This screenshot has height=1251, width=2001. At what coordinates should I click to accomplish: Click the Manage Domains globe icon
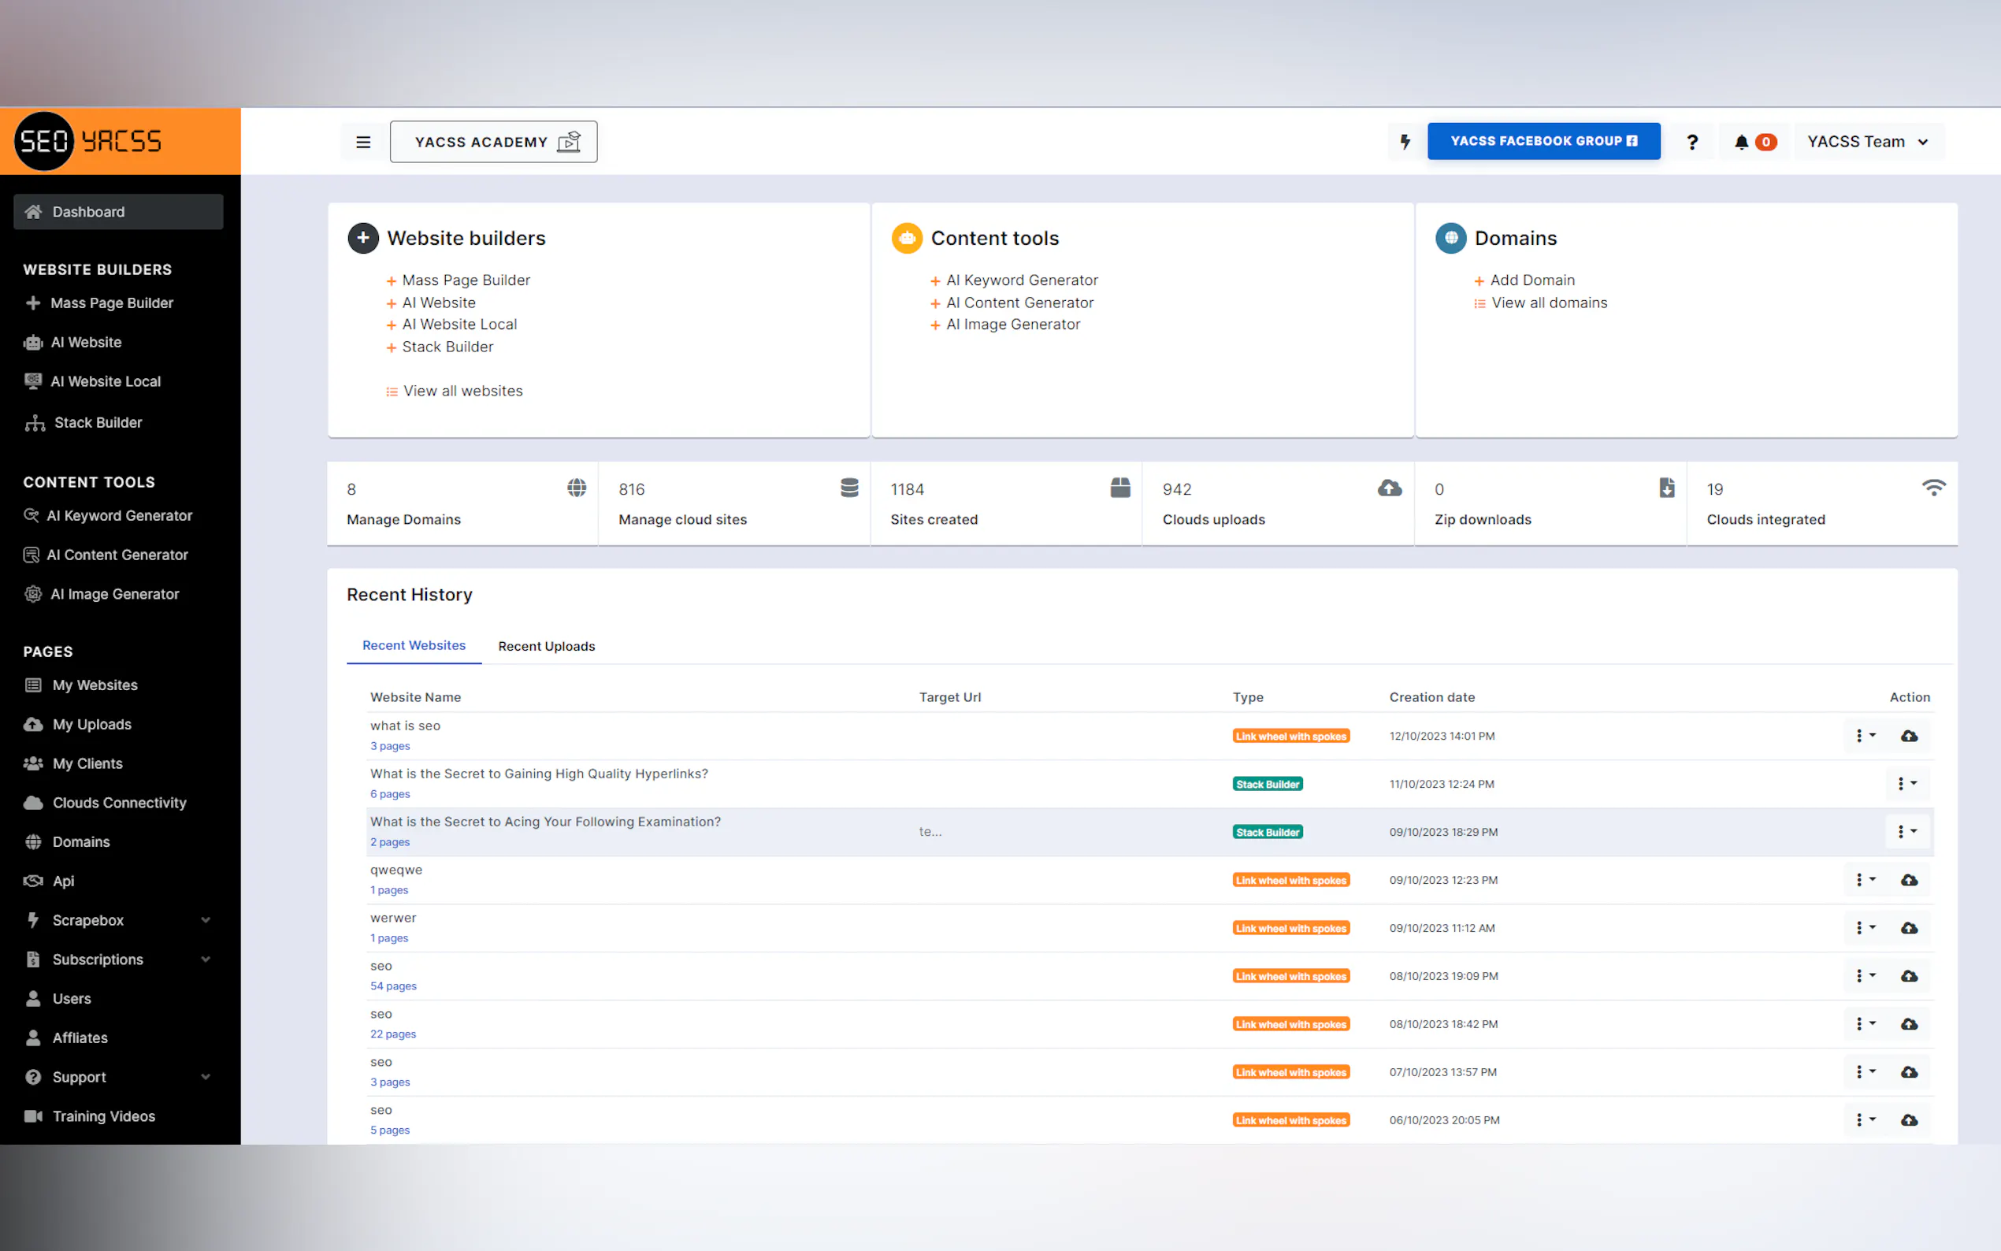coord(577,488)
